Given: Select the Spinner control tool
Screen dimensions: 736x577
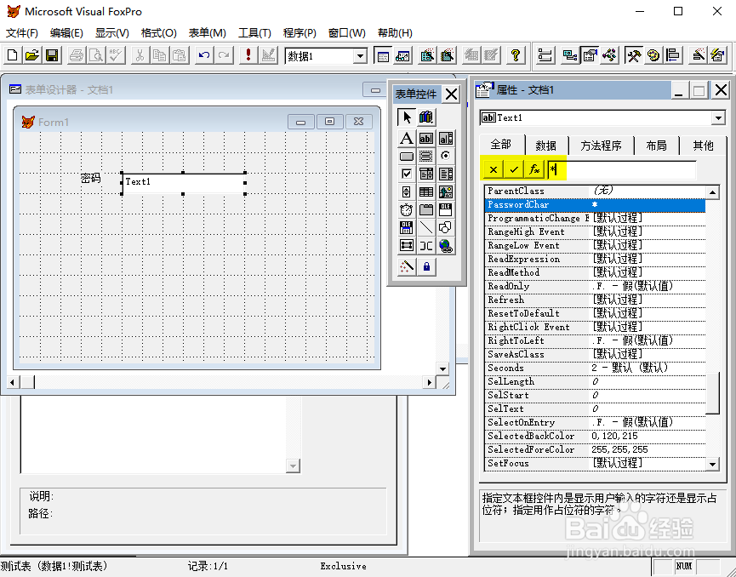Looking at the screenshot, I should 407,192.
